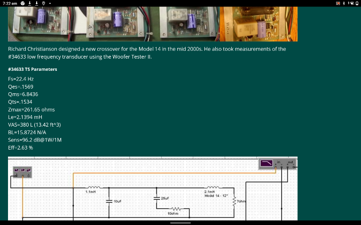Tap the location pin status icon
The image size is (361, 225).
pos(43,3)
